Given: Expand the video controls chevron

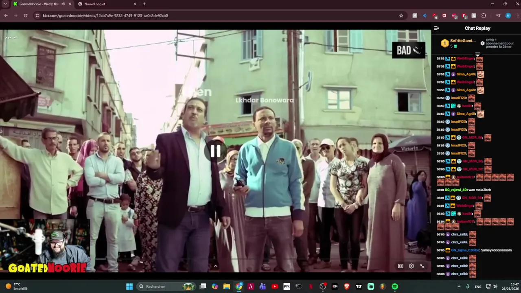Looking at the screenshot, I should coord(215,266).
